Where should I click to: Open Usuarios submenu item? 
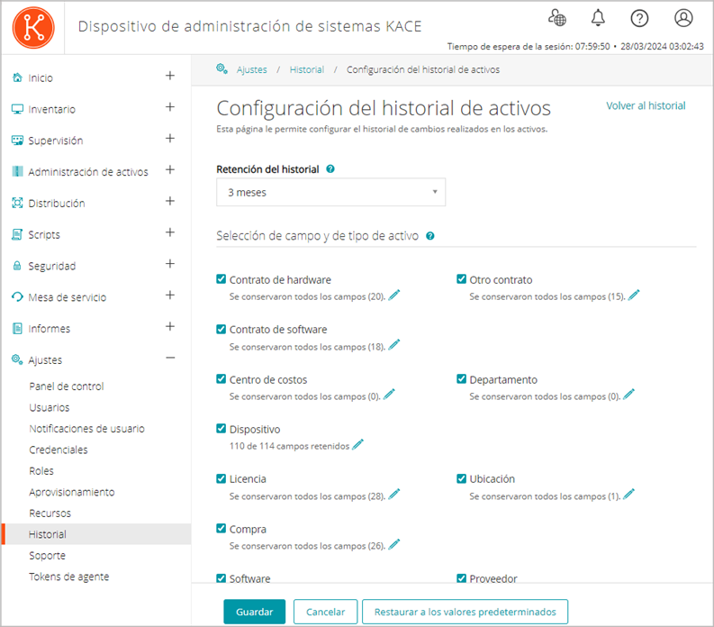[x=50, y=407]
